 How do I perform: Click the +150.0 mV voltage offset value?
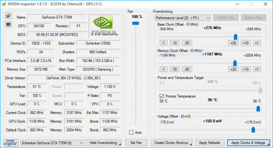(x=212, y=121)
